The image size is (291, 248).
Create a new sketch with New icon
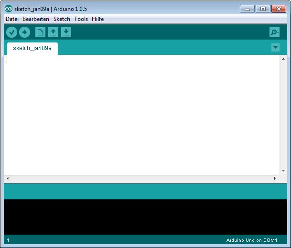tap(41, 32)
